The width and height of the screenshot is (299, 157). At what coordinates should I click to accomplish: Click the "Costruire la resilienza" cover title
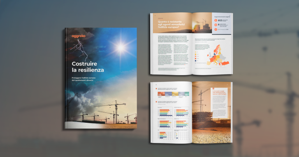88,67
